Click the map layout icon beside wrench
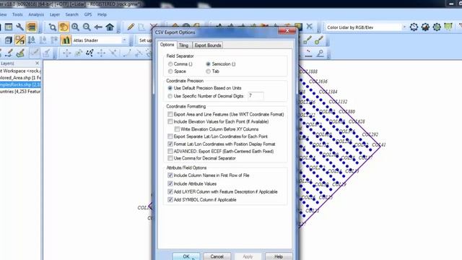Image resolution: width=462 pixels, height=260 pixels. pyautogui.click(x=9, y=27)
